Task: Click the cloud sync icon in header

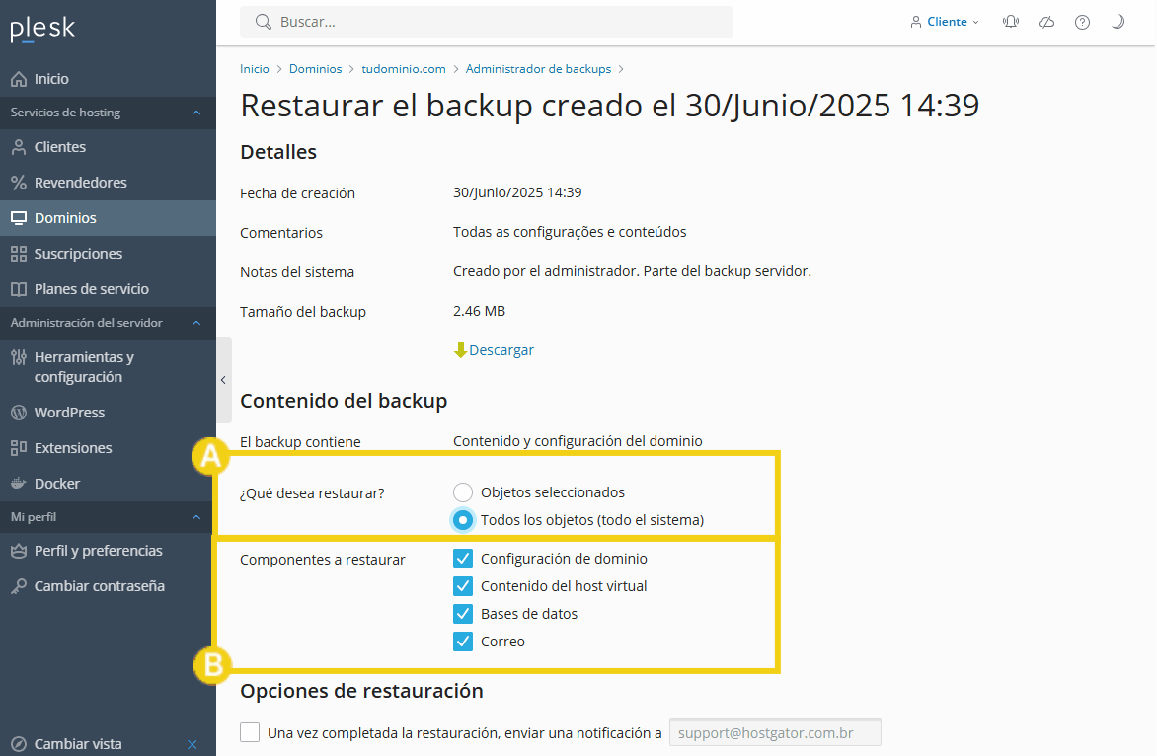Action: pos(1046,22)
